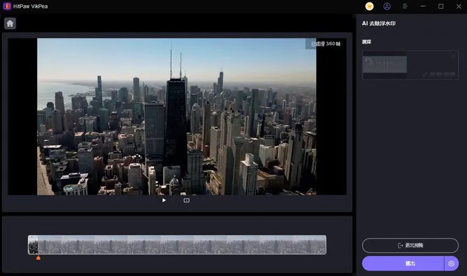
Task: Click the city skyline video preview
Action: point(177,117)
